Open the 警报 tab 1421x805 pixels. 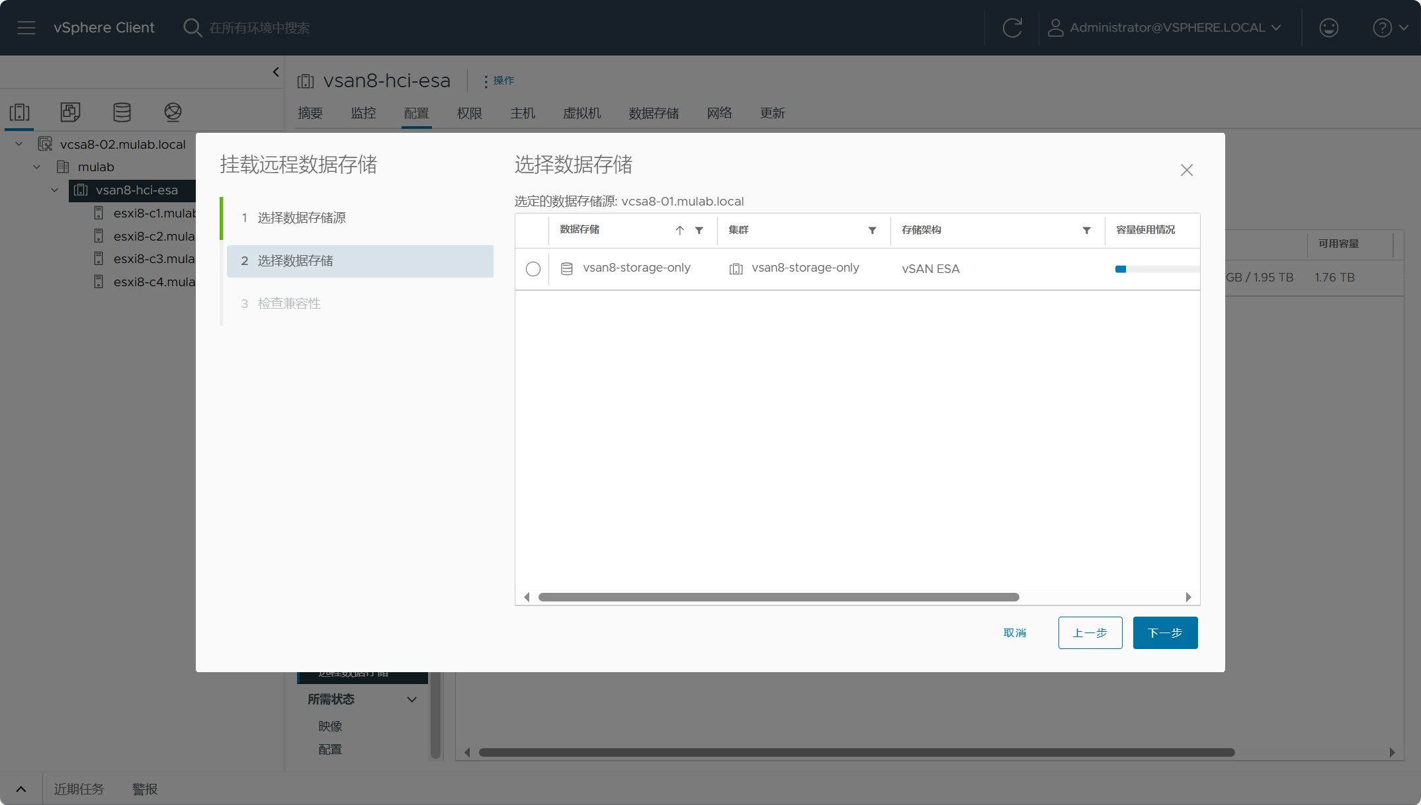pyautogui.click(x=145, y=789)
